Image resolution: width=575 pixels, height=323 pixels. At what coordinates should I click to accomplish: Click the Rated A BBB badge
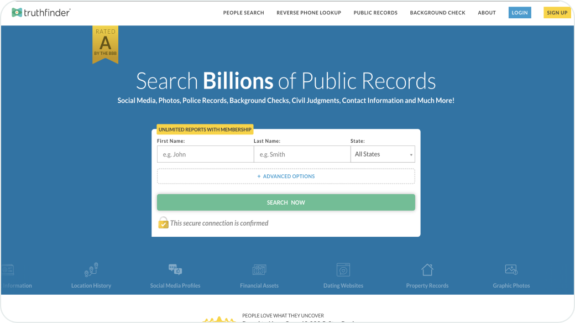105,44
